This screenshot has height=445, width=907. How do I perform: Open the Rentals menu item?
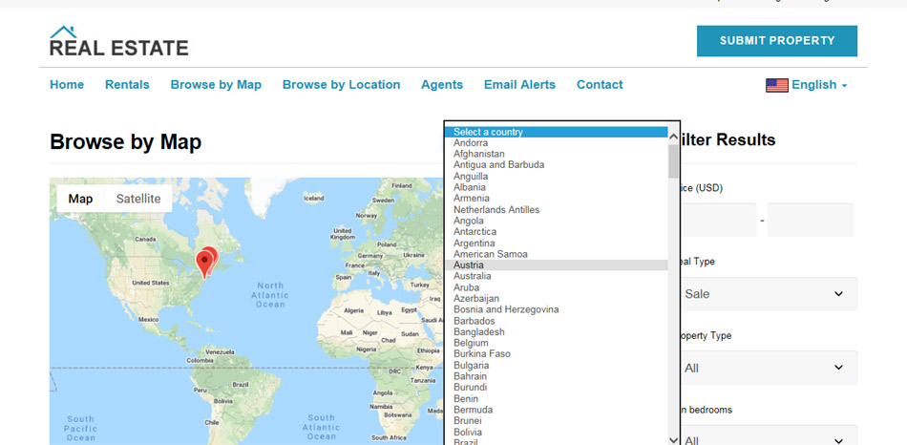[127, 85]
